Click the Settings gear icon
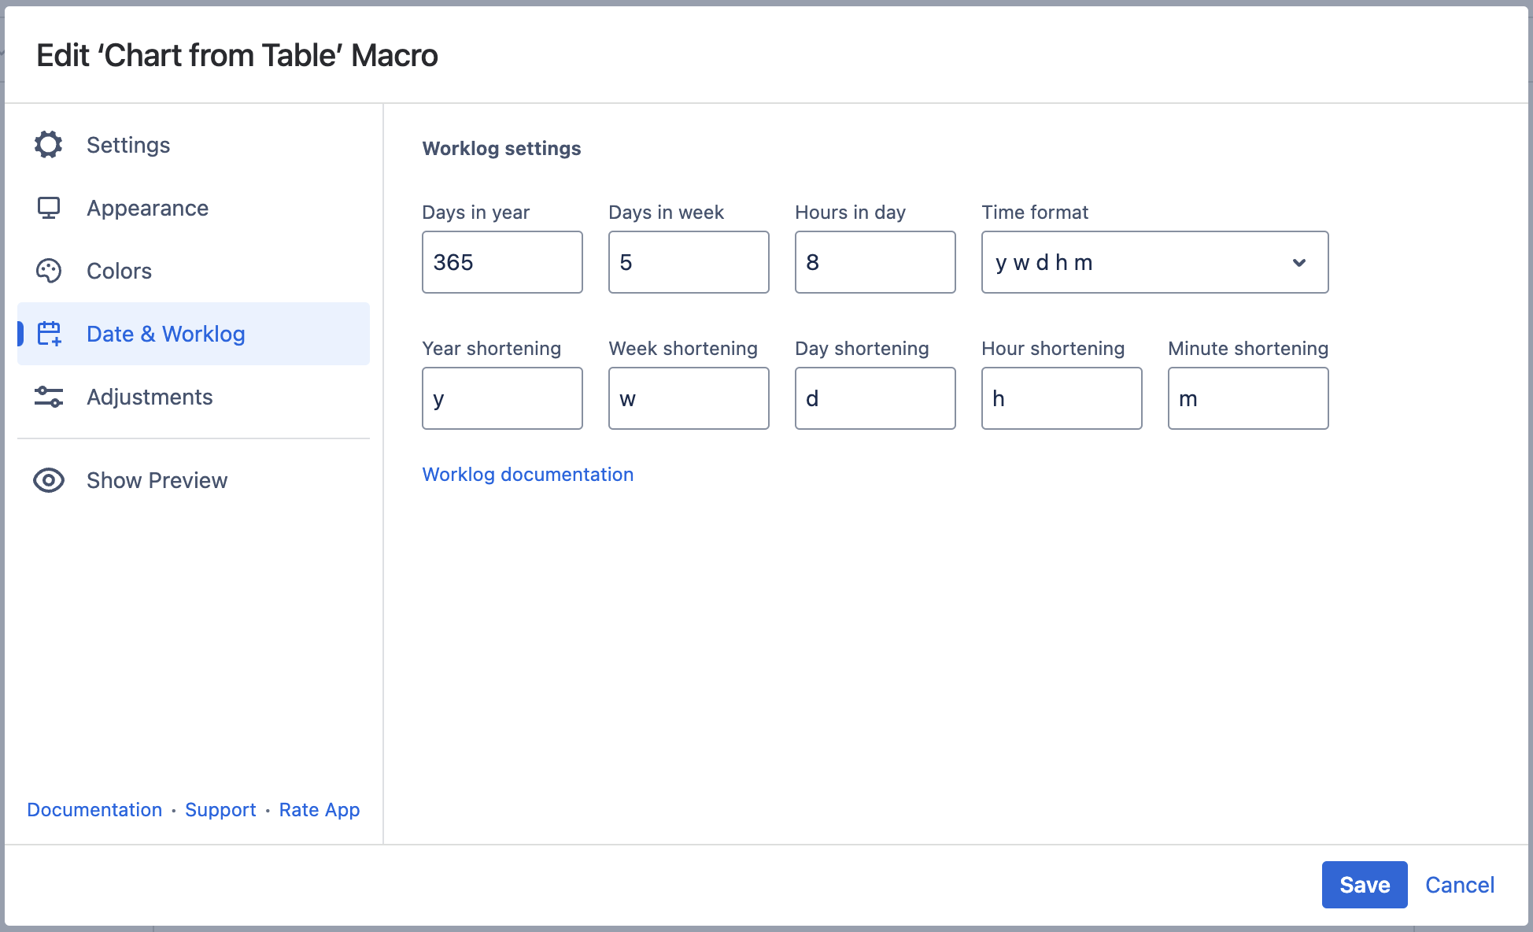This screenshot has height=932, width=1533. tap(48, 145)
